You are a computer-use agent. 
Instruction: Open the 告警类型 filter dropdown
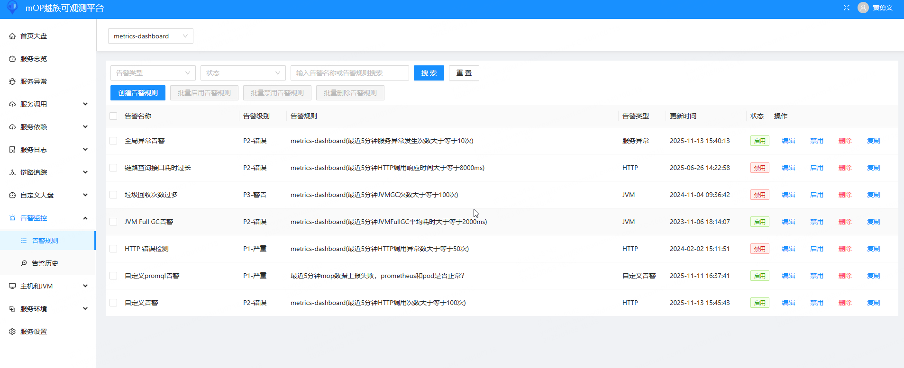pos(153,73)
